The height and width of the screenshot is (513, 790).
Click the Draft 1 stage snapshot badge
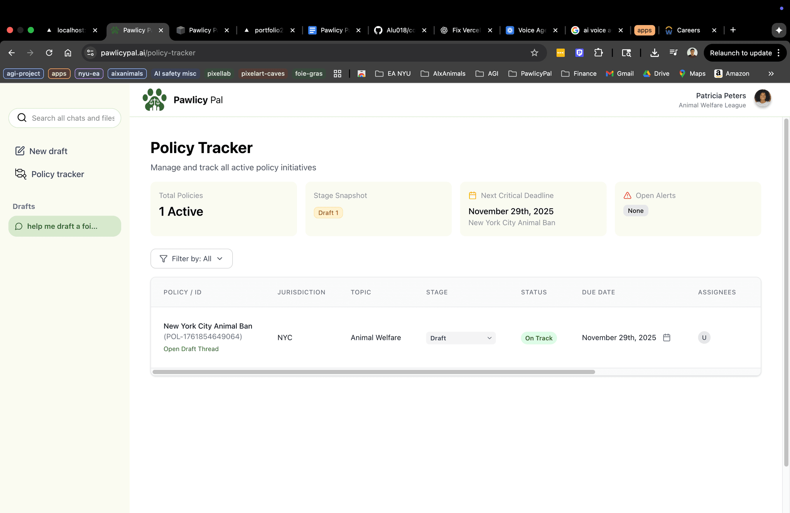tap(328, 213)
